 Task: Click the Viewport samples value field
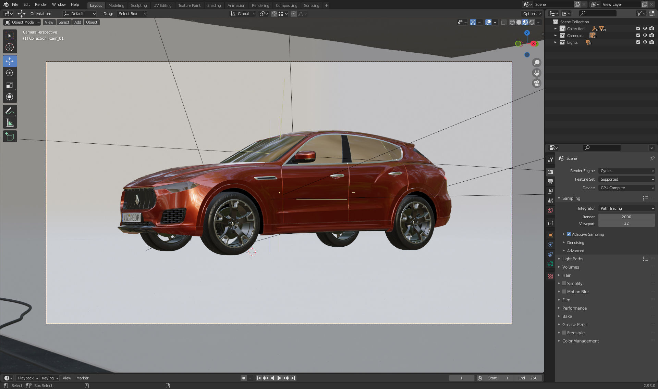point(626,223)
